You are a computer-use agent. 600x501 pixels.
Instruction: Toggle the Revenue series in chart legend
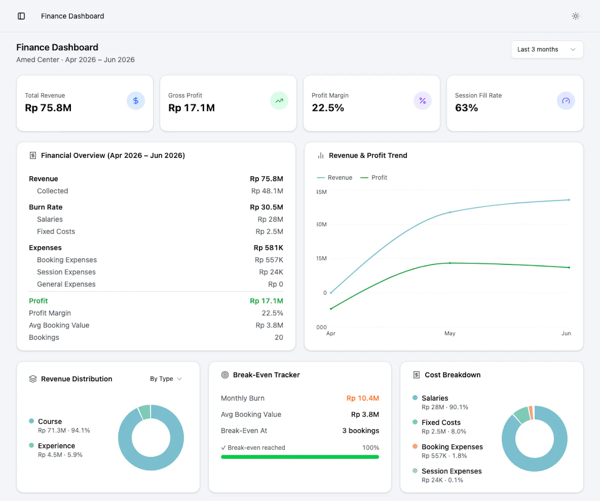tap(334, 177)
